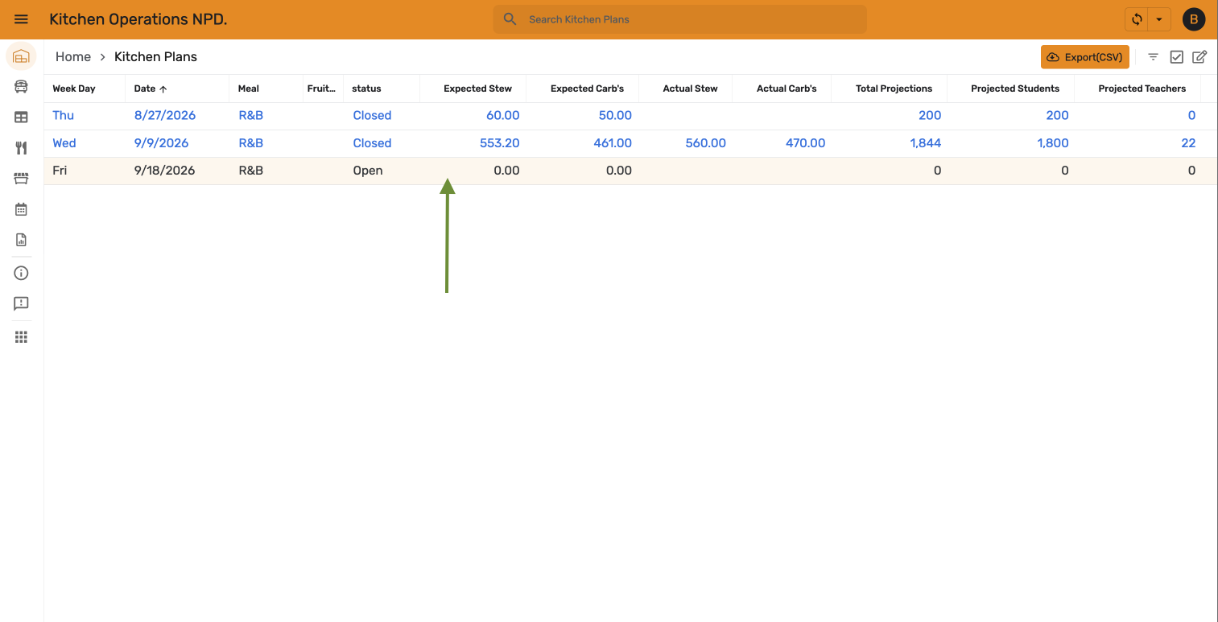The height and width of the screenshot is (622, 1218).
Task: Click the 1,844 Total Projections value
Action: [x=924, y=143]
